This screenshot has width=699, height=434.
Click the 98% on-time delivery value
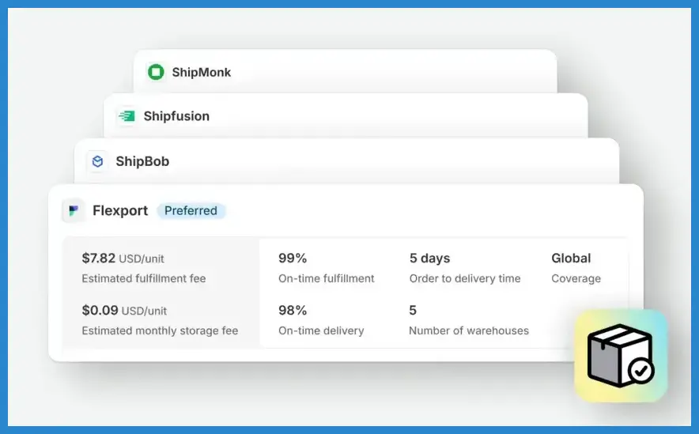(293, 310)
